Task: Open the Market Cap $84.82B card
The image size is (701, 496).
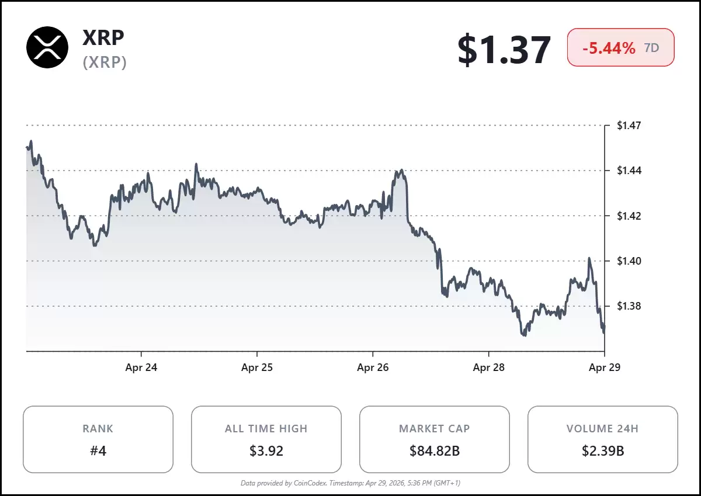Action: tap(434, 439)
